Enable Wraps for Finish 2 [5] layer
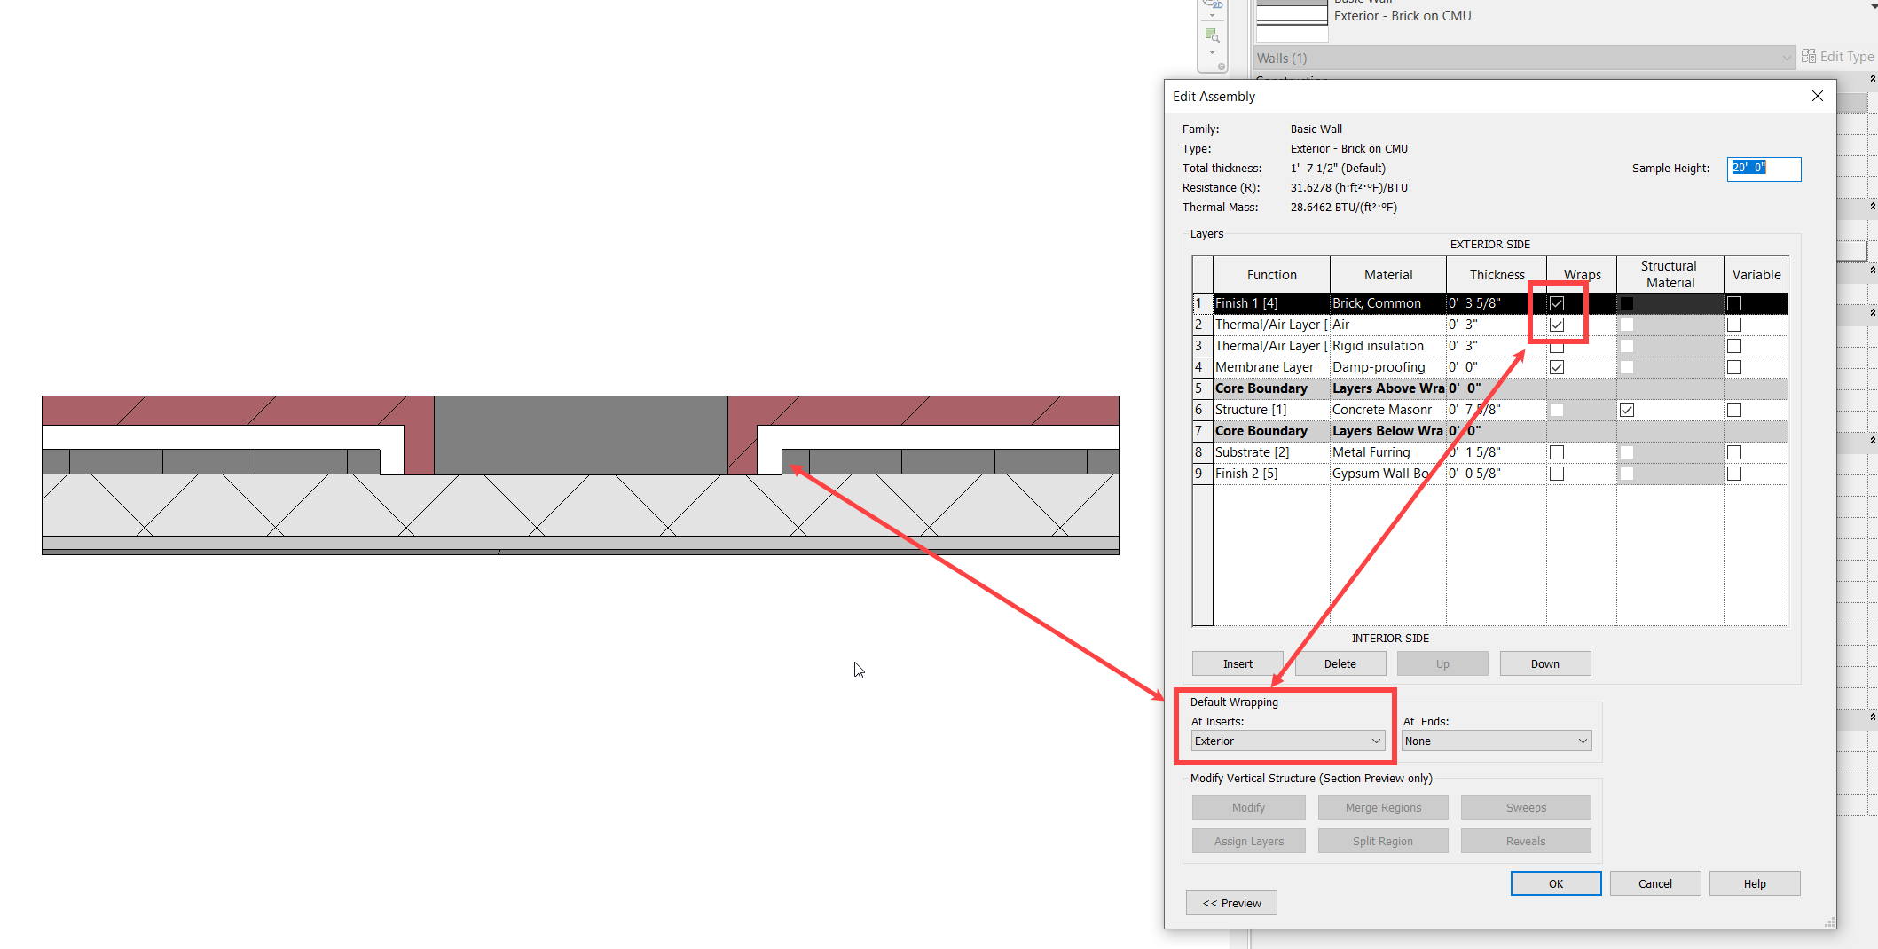 click(x=1557, y=474)
